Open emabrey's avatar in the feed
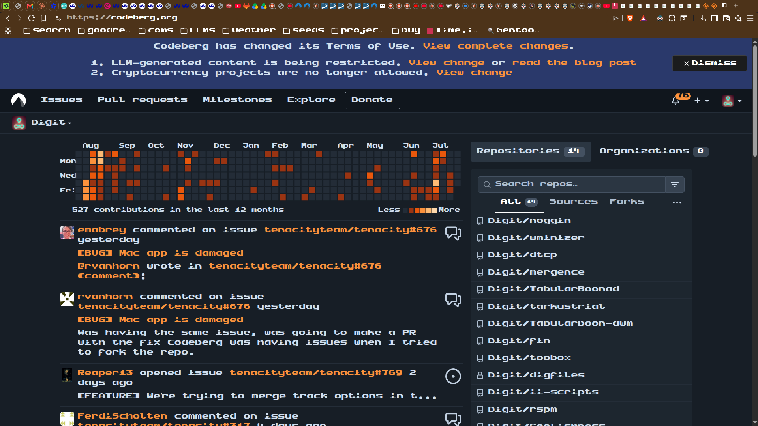Viewport: 758px width, 426px height. [67, 233]
